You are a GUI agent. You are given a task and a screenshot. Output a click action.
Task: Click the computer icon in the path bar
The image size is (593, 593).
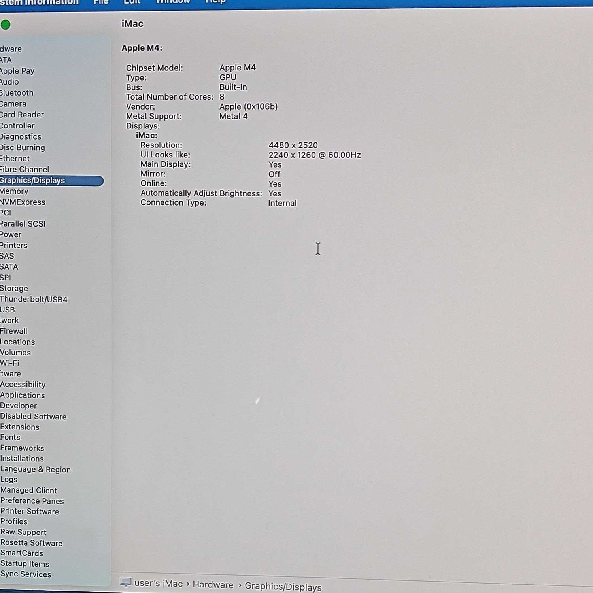(126, 582)
